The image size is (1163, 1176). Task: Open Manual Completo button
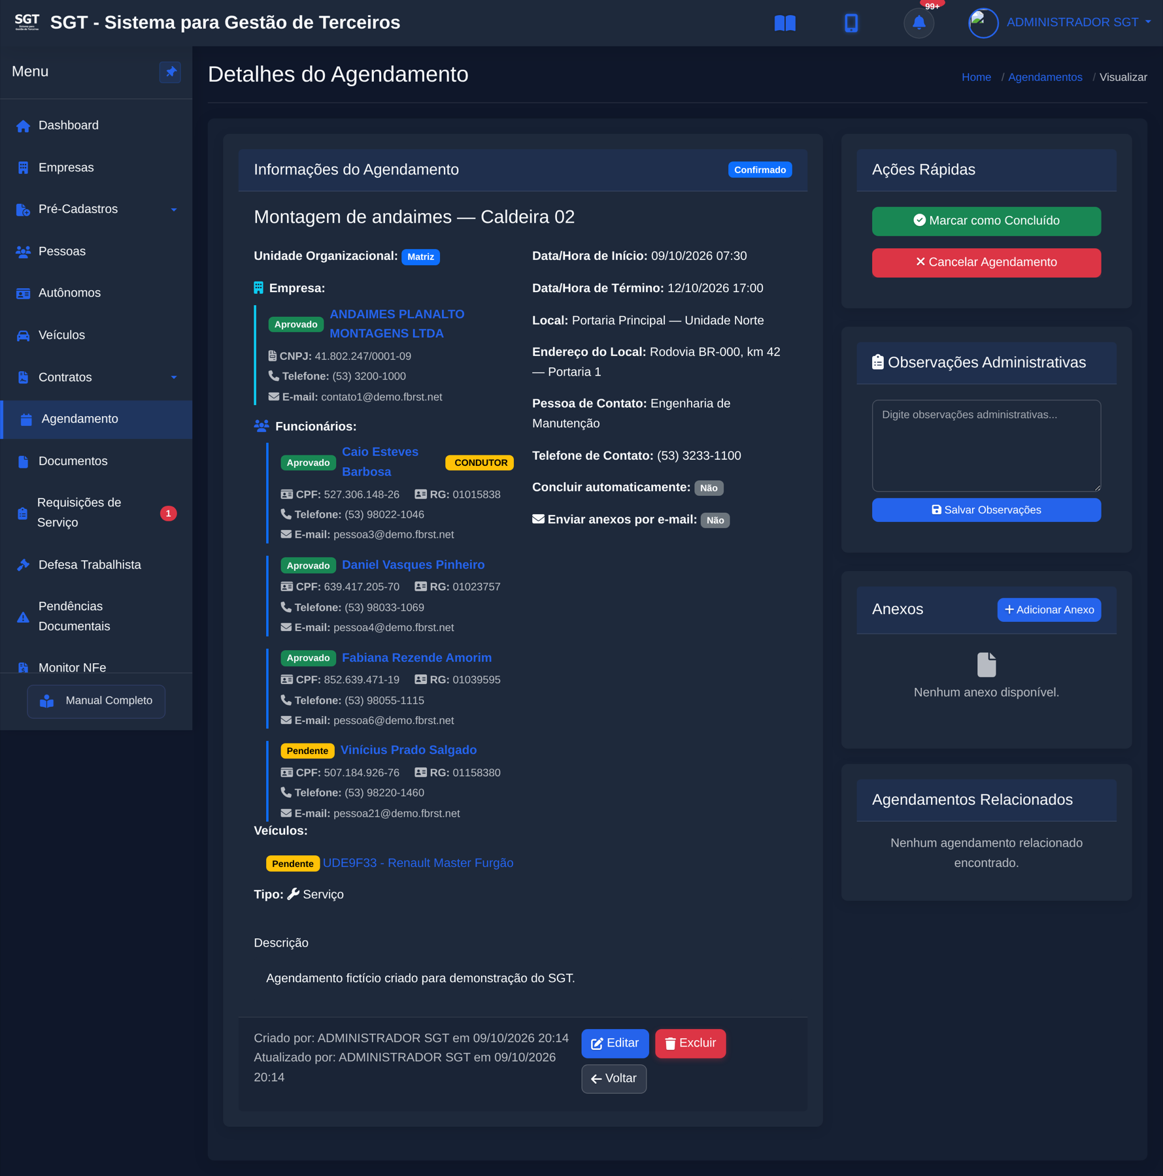click(96, 701)
